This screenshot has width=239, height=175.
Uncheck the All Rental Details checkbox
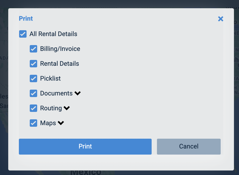(23, 34)
